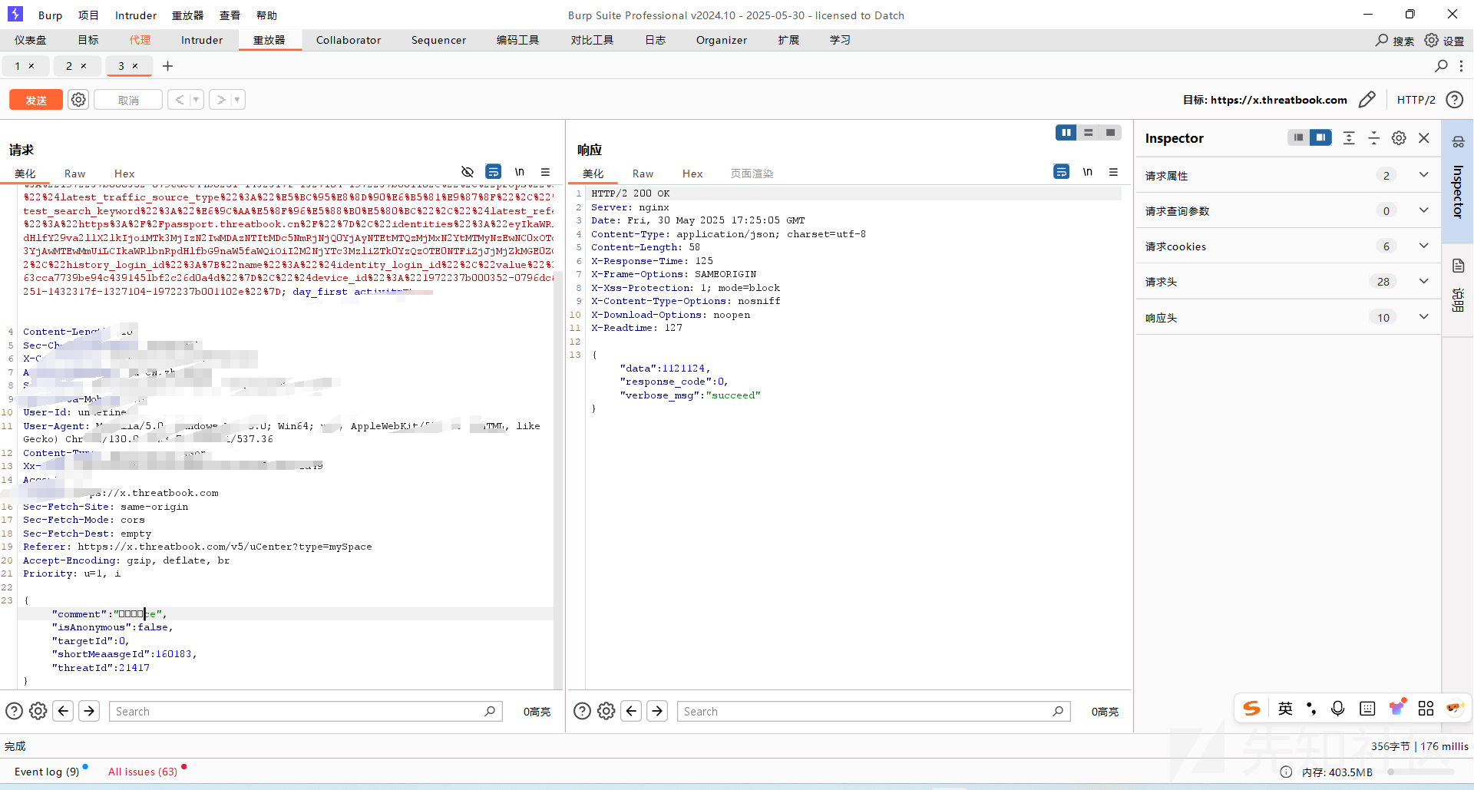The width and height of the screenshot is (1474, 790).
Task: Go to next response search match
Action: click(x=657, y=711)
